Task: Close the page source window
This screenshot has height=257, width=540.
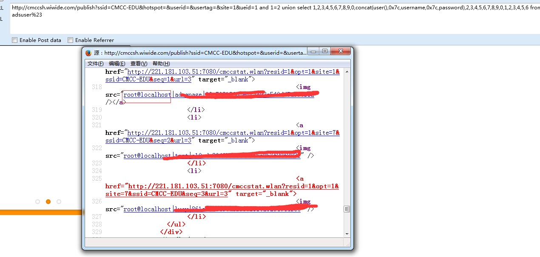Action: tap(341, 51)
